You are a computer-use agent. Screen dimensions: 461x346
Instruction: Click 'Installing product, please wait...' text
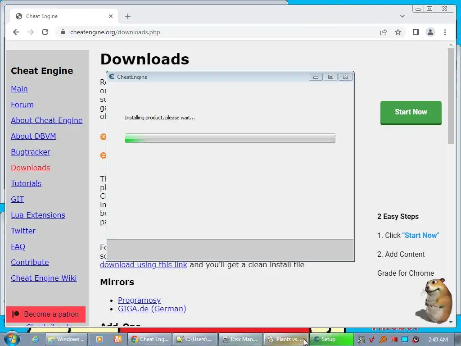[x=160, y=118]
